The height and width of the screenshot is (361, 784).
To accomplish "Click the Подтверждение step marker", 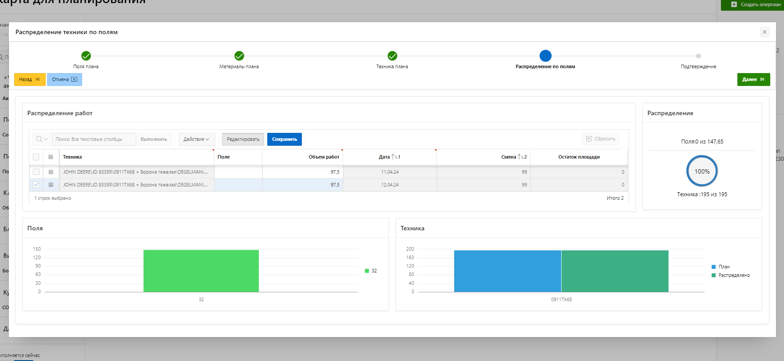I will pyautogui.click(x=698, y=56).
